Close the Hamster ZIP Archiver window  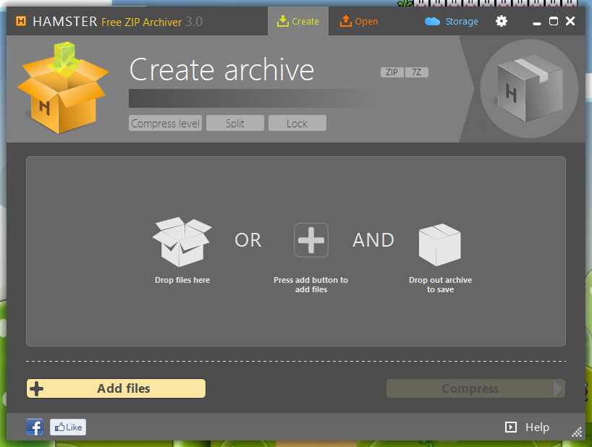(x=570, y=21)
